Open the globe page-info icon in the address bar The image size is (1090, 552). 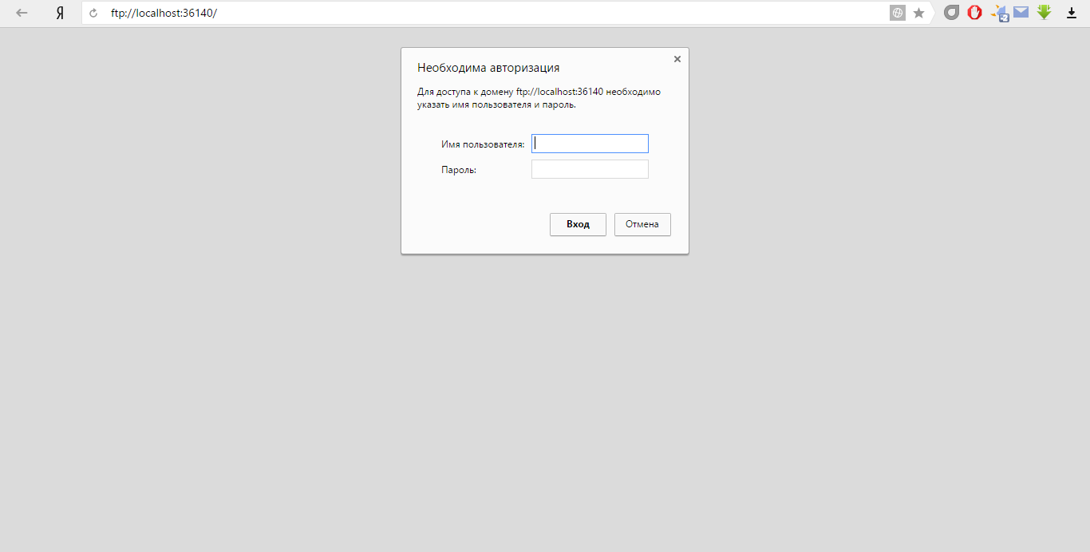click(898, 13)
